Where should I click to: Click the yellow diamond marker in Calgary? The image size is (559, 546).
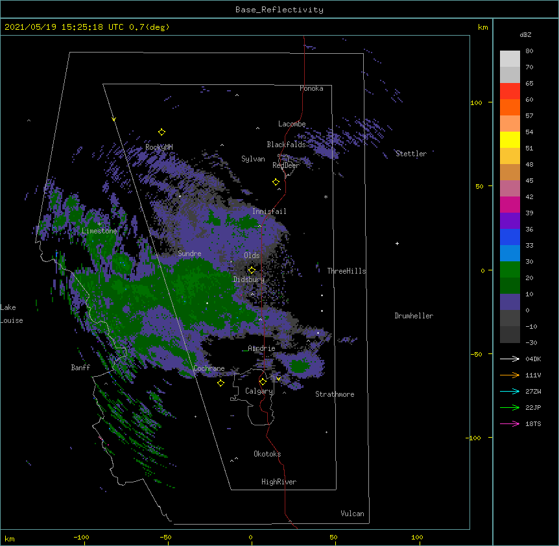point(263,382)
